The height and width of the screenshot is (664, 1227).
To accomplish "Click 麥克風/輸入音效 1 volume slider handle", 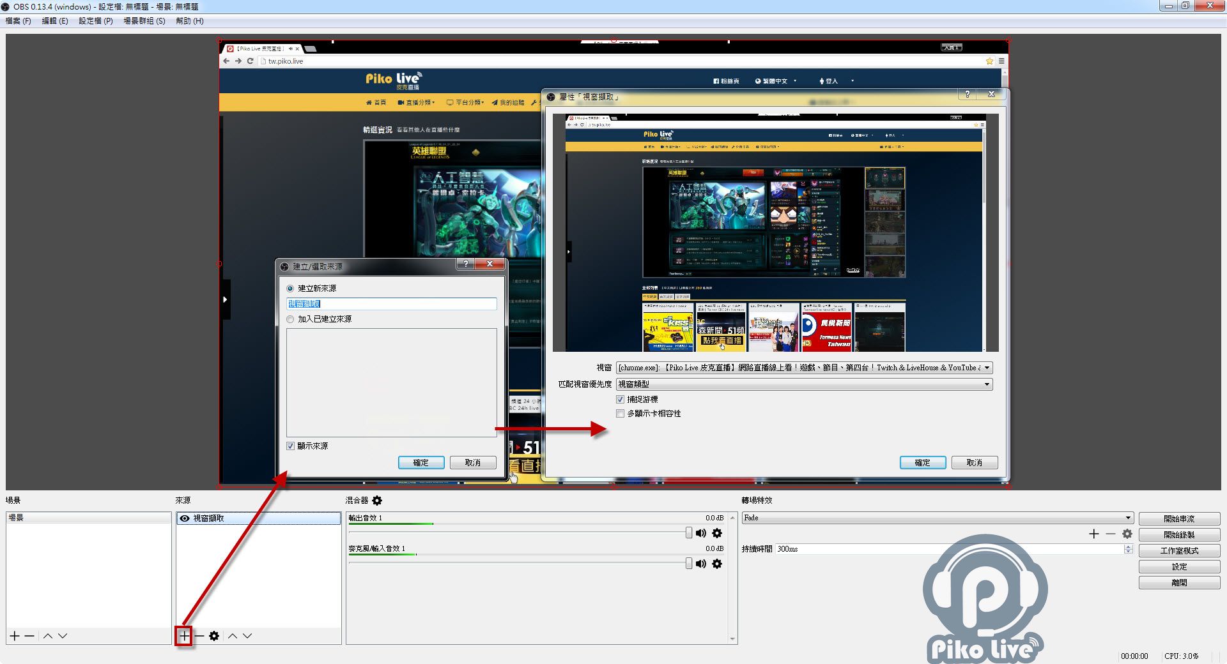I will (688, 563).
